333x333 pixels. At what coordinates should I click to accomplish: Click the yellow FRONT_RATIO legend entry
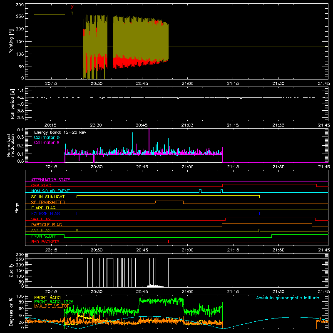tap(47, 298)
